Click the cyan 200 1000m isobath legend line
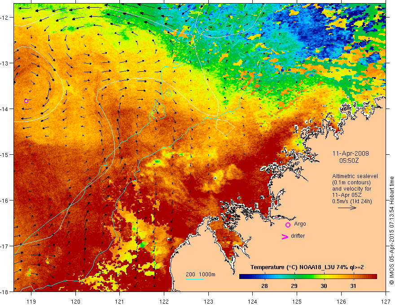This screenshot has width=395, height=305. (195, 279)
